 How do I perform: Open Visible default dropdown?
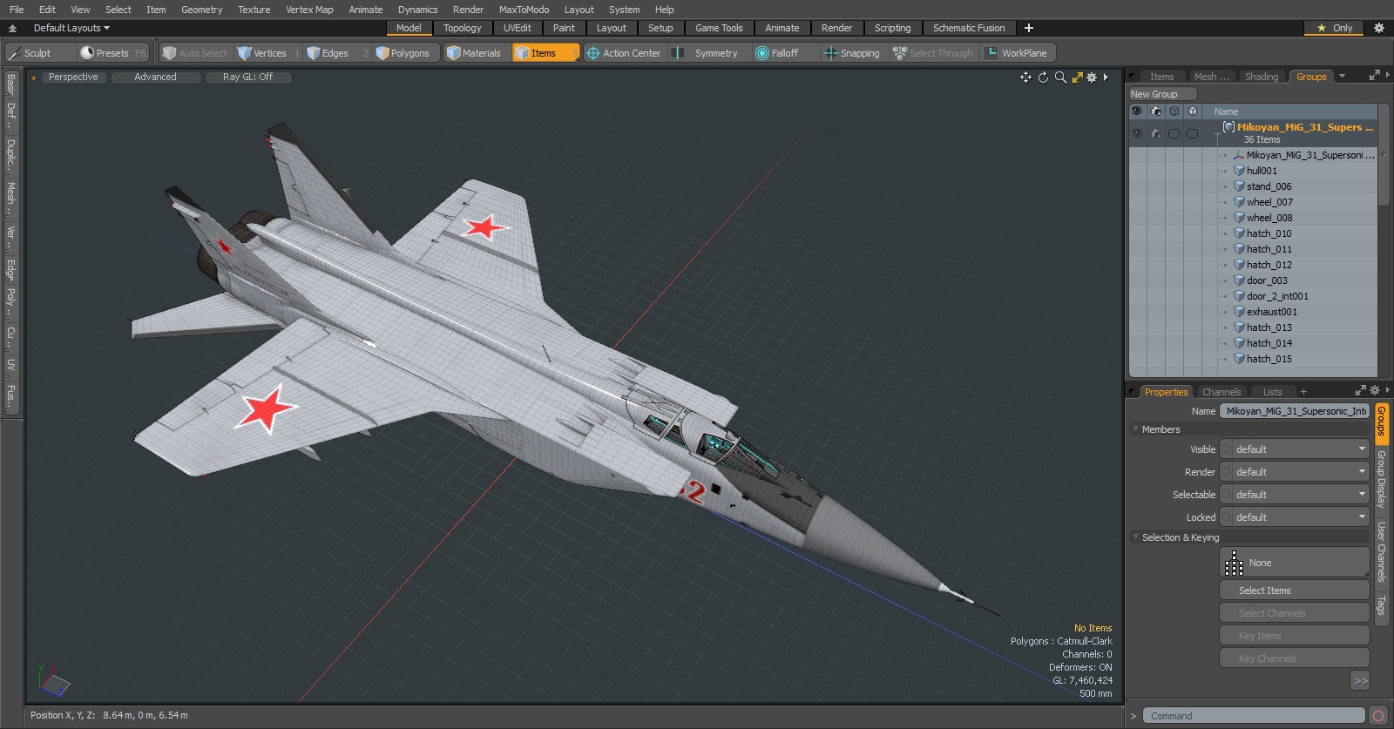click(1295, 449)
